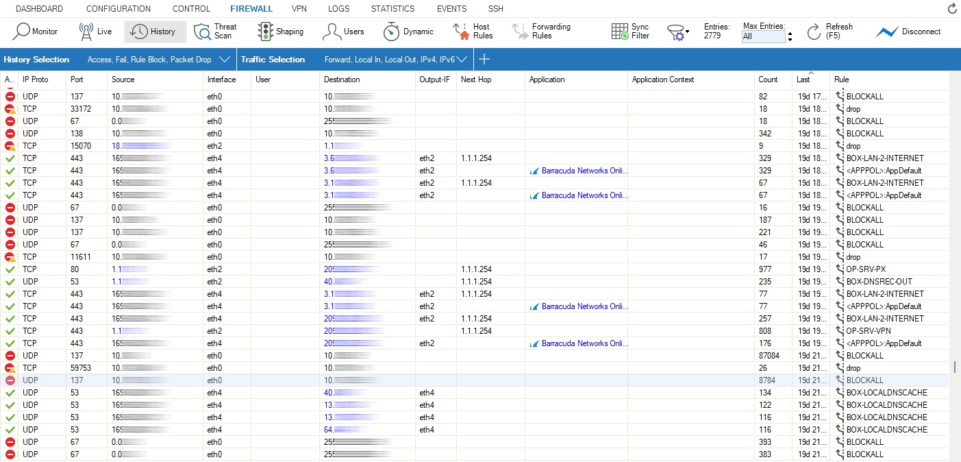Open the LOGS tab
This screenshot has height=462, width=961.
(338, 9)
